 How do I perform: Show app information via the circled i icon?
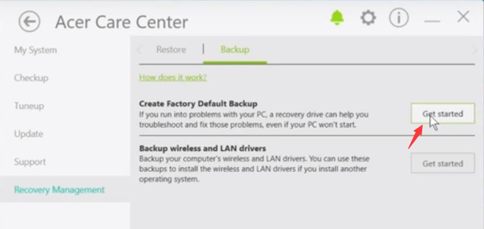pos(399,18)
